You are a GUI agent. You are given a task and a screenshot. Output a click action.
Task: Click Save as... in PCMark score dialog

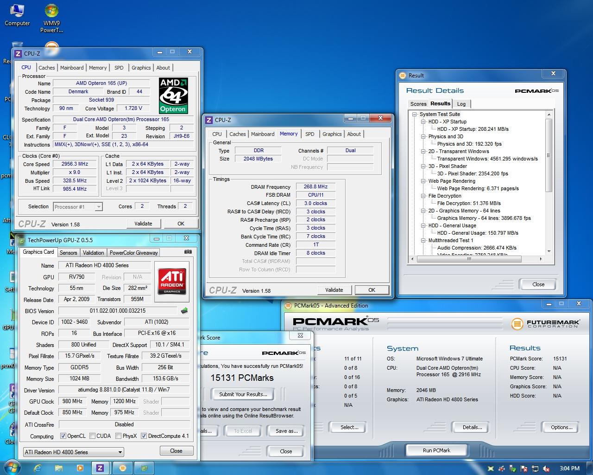coord(286,431)
